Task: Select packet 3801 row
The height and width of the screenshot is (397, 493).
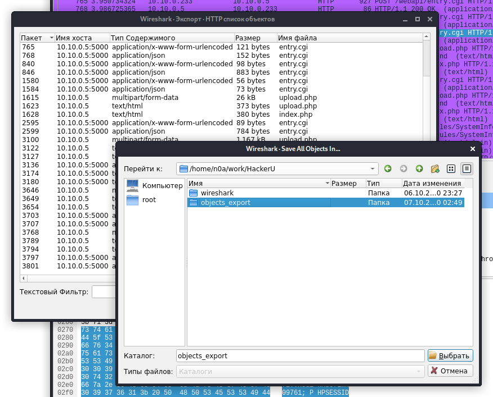Action: pos(68,266)
